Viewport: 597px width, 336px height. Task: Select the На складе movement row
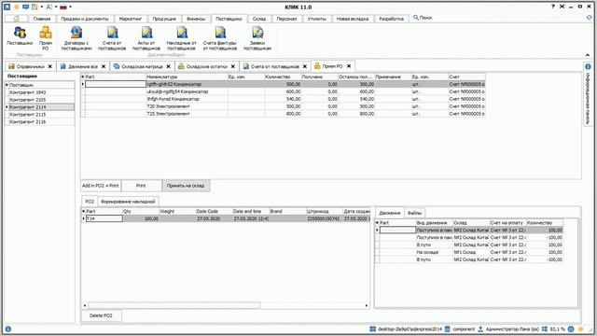tap(469, 252)
